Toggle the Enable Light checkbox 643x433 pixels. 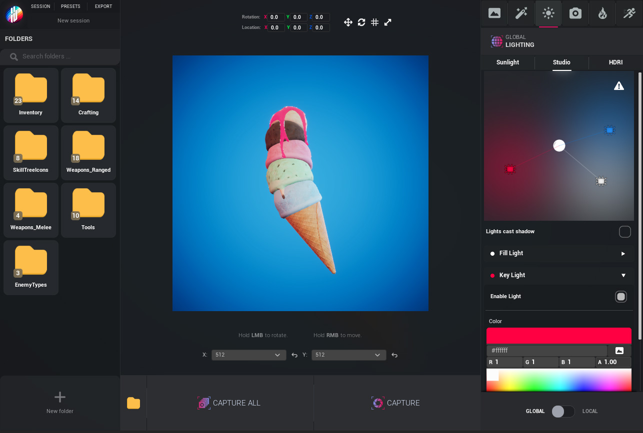click(621, 297)
